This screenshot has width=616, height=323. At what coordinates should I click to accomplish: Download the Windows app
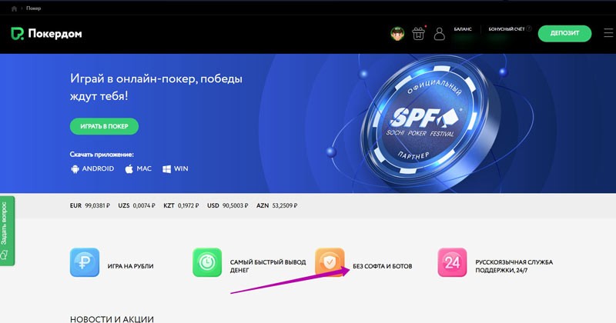coord(175,168)
